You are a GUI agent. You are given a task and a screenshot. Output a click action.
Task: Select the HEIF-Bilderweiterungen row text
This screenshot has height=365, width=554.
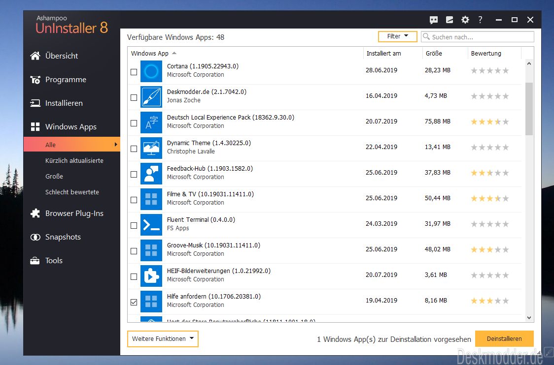tap(219, 271)
